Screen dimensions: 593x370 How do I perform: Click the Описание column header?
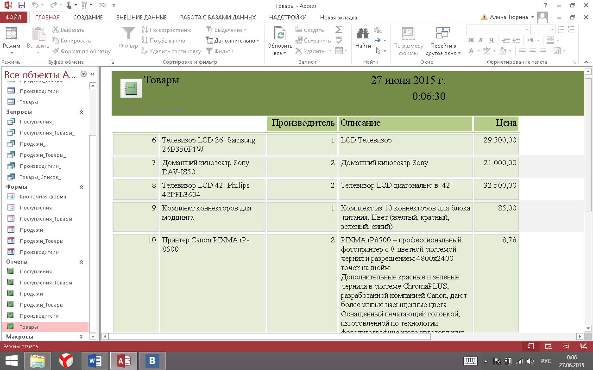click(405, 123)
